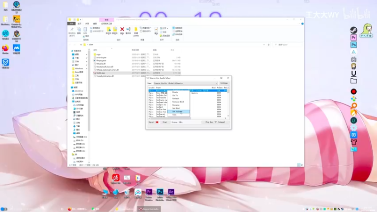The height and width of the screenshot is (212, 377).
Task: Open the Photoshop desktop shortcut at bottom
Action: pyautogui.click(x=160, y=192)
